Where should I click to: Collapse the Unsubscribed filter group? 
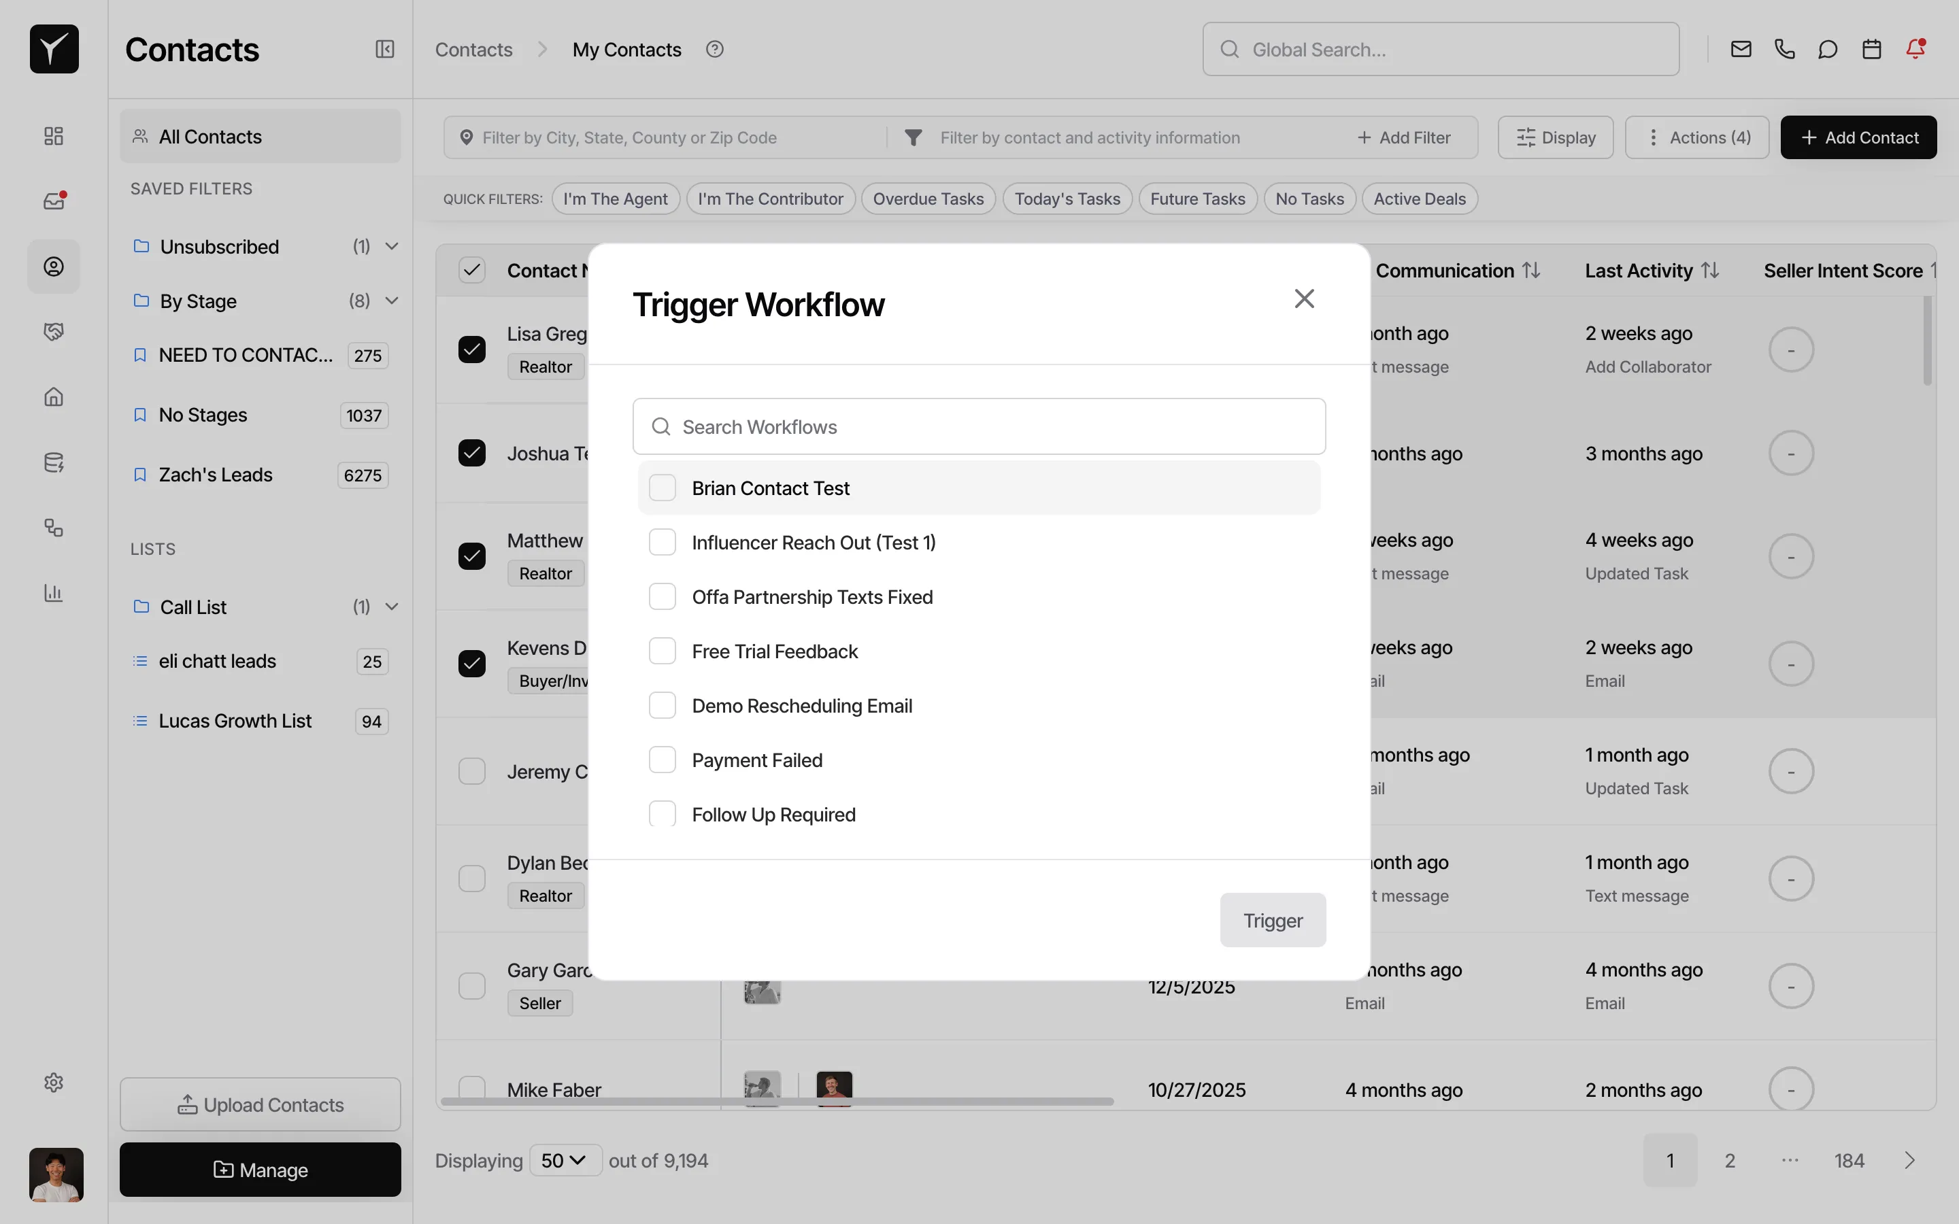(392, 246)
